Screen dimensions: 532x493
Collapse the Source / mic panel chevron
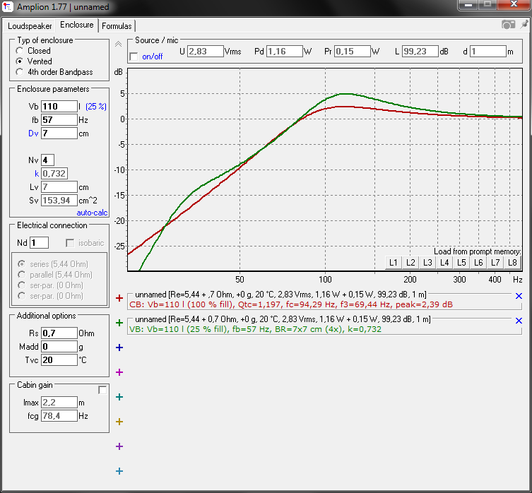(x=118, y=44)
